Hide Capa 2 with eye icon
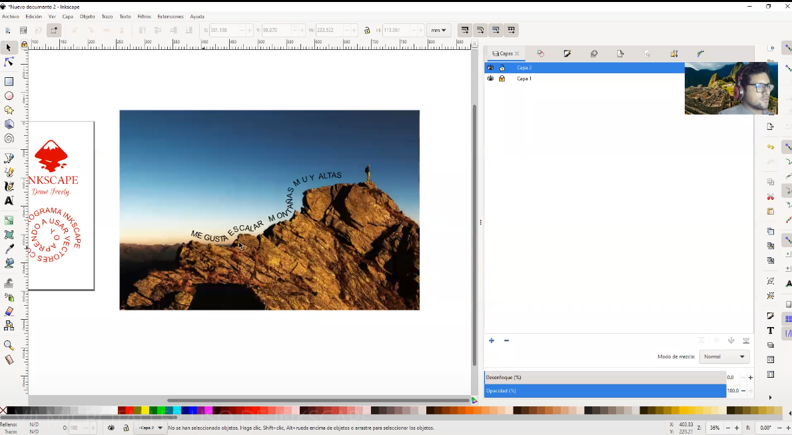Screen dimensions: 792x435 point(490,68)
